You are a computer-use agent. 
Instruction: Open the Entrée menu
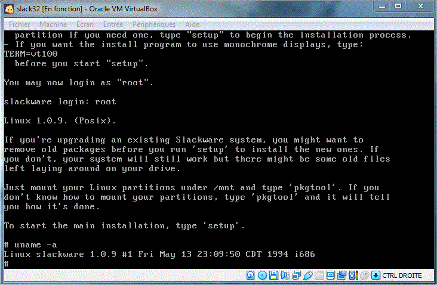pos(113,24)
